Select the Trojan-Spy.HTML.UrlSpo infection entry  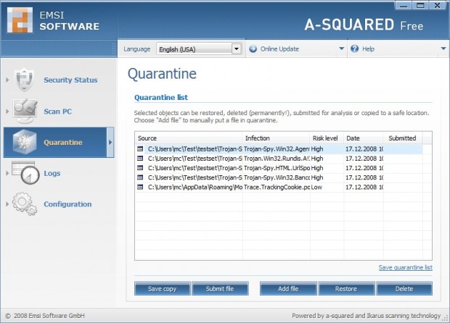277,168
